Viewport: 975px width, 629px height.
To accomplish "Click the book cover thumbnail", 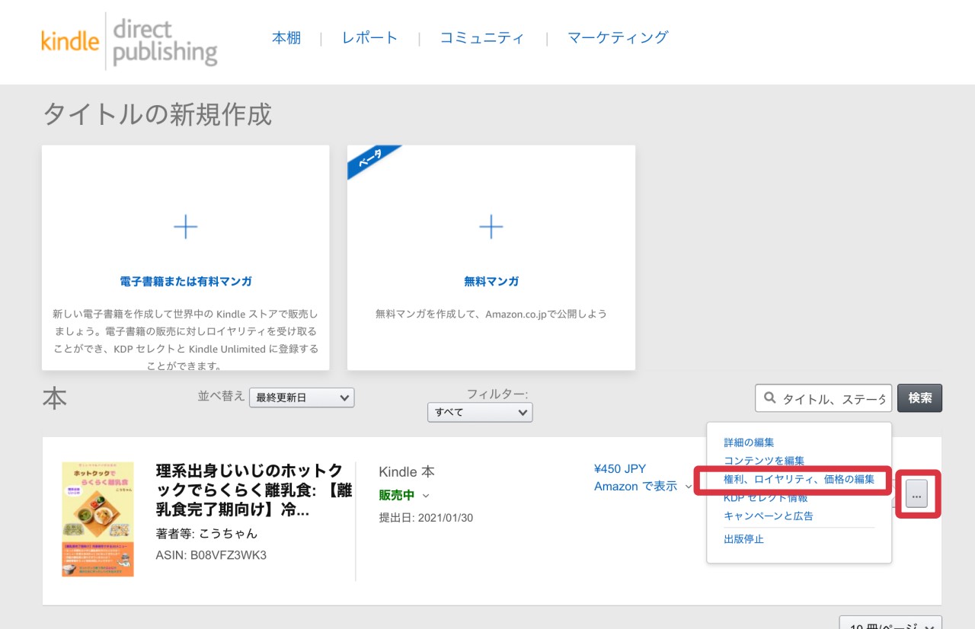I will click(97, 519).
